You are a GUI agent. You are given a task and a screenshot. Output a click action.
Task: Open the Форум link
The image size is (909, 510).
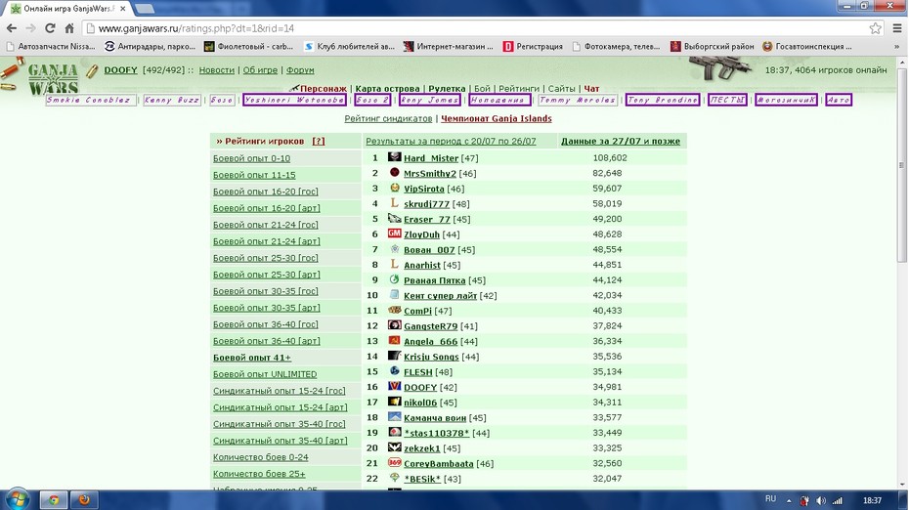tap(300, 70)
